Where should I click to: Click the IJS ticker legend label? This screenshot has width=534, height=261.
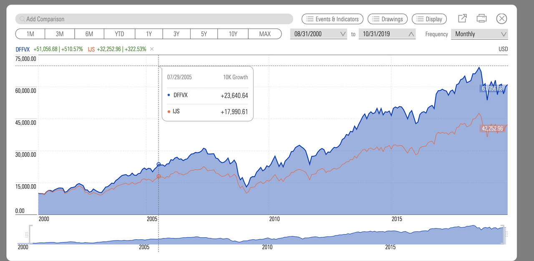(91, 49)
